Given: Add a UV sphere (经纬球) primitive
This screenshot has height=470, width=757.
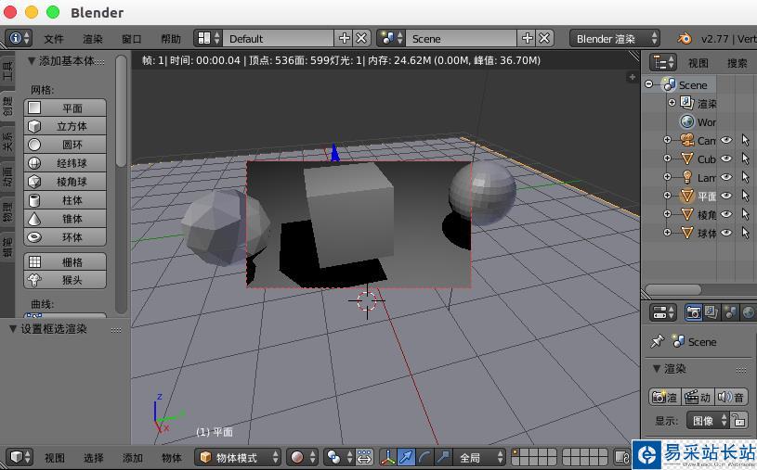Looking at the screenshot, I should [x=65, y=163].
